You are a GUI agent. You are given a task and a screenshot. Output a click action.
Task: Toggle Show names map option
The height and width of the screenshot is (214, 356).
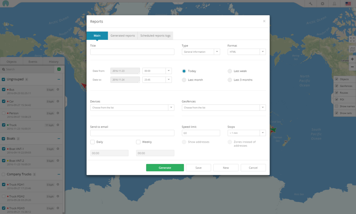[337, 106]
